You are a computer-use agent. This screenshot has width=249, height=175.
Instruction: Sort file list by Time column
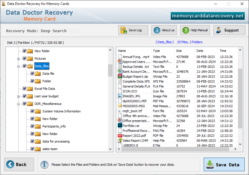pos(228,51)
